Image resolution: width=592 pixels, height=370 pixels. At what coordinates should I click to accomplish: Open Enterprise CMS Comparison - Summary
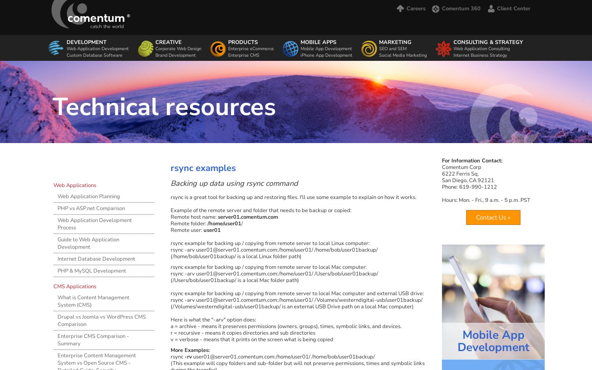(x=93, y=340)
